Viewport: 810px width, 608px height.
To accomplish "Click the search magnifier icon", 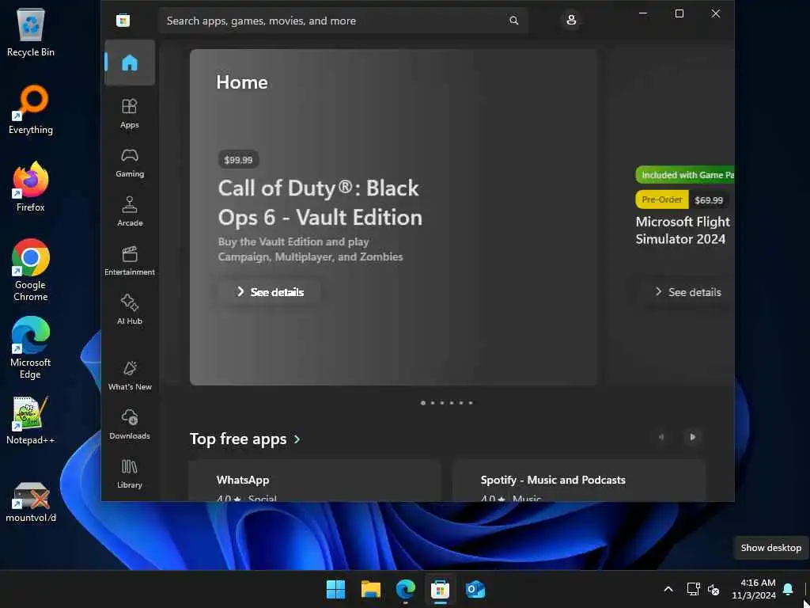I will [514, 21].
